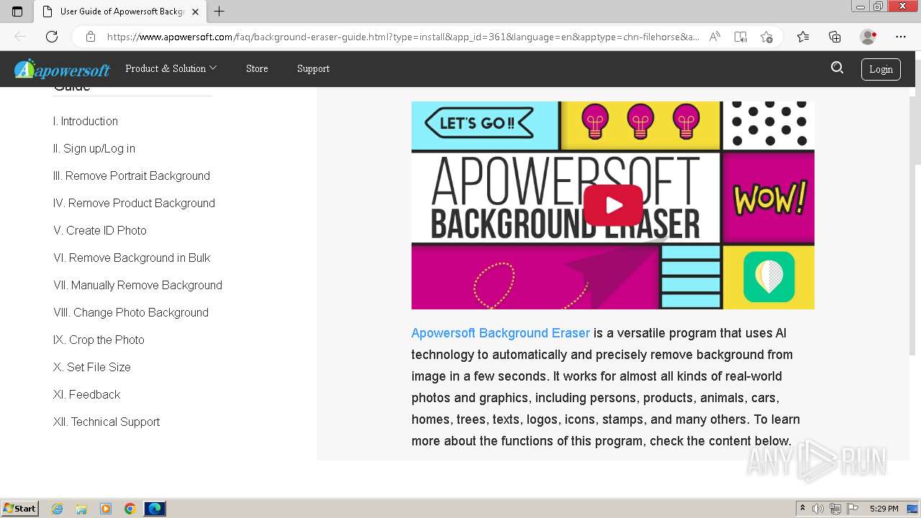921x518 pixels.
Task: Go to XII. Technical Support section
Action: pyautogui.click(x=106, y=422)
